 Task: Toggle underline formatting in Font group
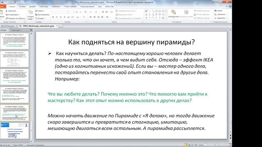[x=61, y=17]
